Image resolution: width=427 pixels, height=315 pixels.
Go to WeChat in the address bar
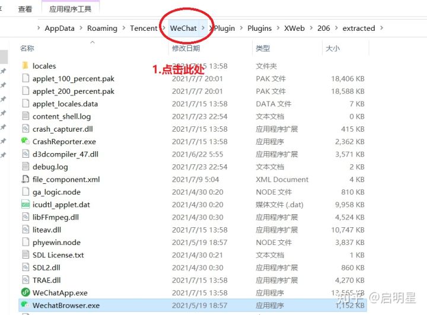click(x=183, y=28)
